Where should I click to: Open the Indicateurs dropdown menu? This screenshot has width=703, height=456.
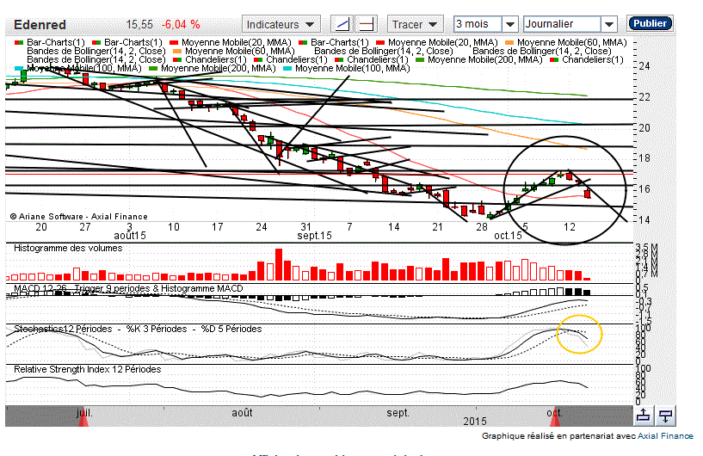pyautogui.click(x=281, y=24)
